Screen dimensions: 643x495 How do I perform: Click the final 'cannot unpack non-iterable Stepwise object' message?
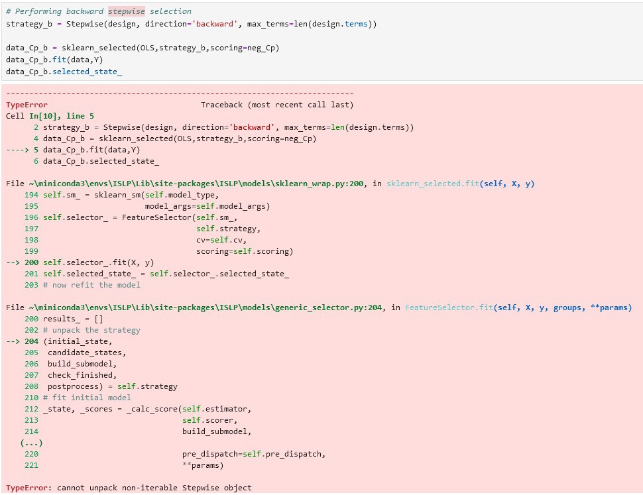click(x=154, y=488)
